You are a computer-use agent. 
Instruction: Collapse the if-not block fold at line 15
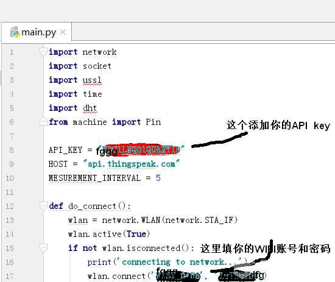coord(43,248)
